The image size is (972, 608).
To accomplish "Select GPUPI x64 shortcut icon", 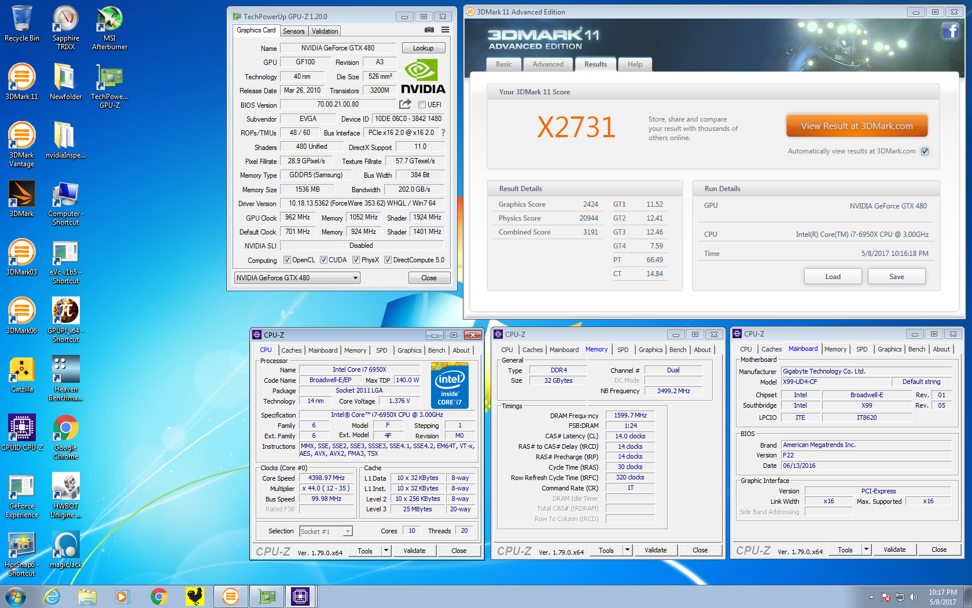I will coord(65,320).
